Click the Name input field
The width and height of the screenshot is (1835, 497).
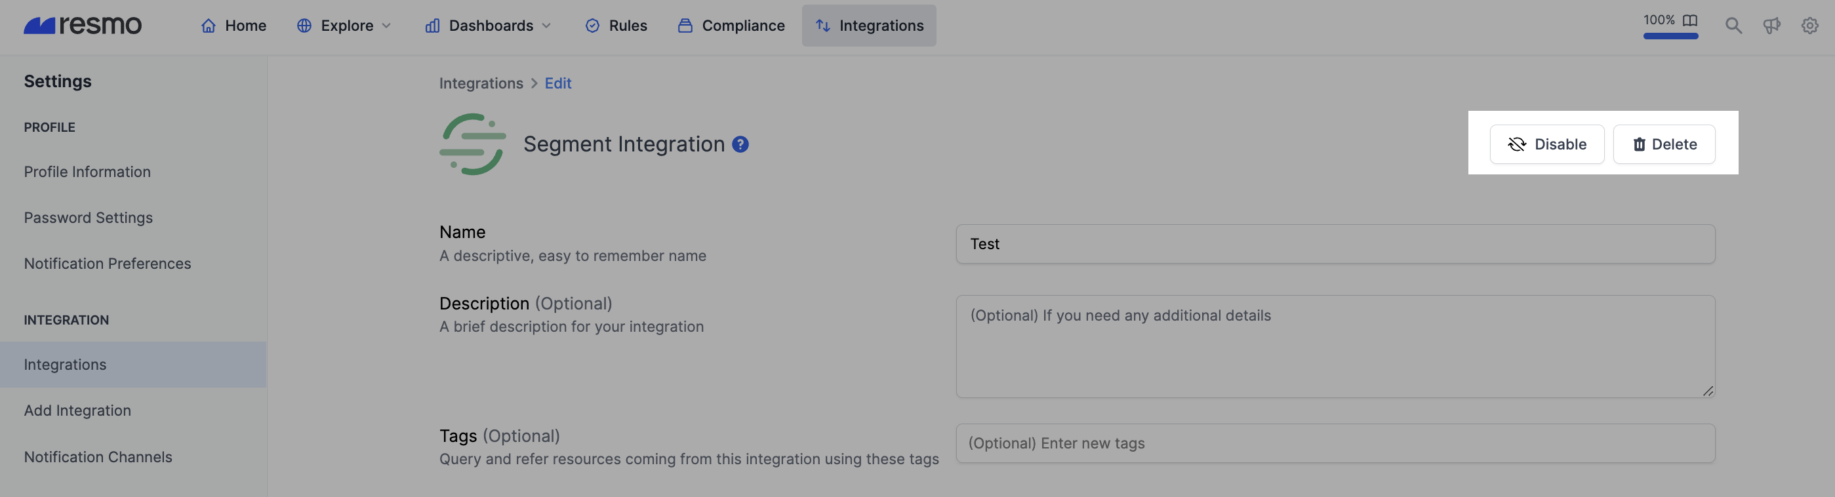1334,244
